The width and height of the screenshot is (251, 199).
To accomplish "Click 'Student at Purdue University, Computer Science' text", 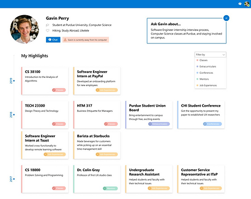I will (82, 25).
